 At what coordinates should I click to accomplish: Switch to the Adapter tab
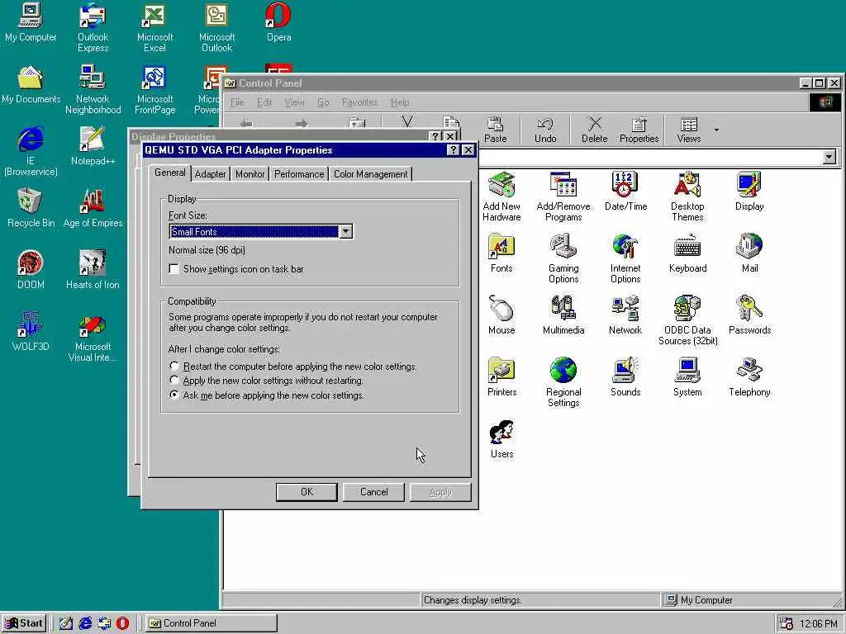coord(211,173)
